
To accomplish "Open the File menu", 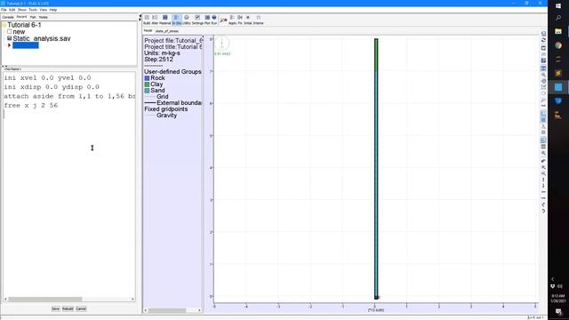I will point(4,10).
